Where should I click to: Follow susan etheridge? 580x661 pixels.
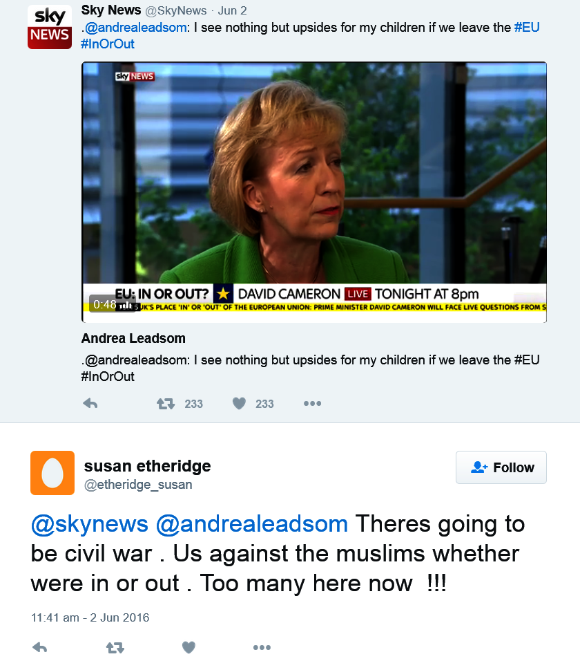click(x=501, y=467)
